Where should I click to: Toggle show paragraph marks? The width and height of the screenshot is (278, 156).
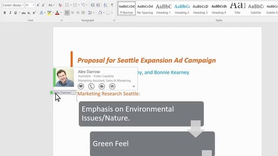pyautogui.click(x=112, y=5)
